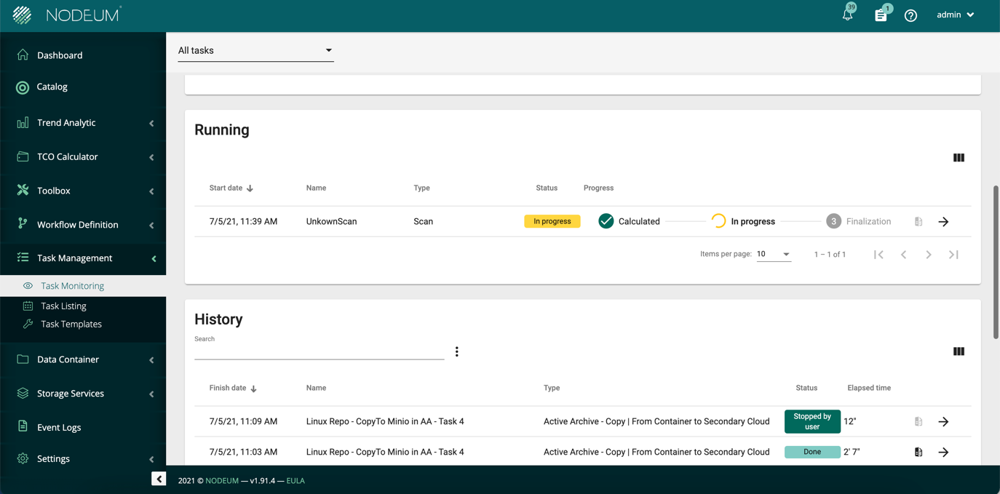The height and width of the screenshot is (494, 1000).
Task: Click the help question mark icon
Action: click(910, 15)
